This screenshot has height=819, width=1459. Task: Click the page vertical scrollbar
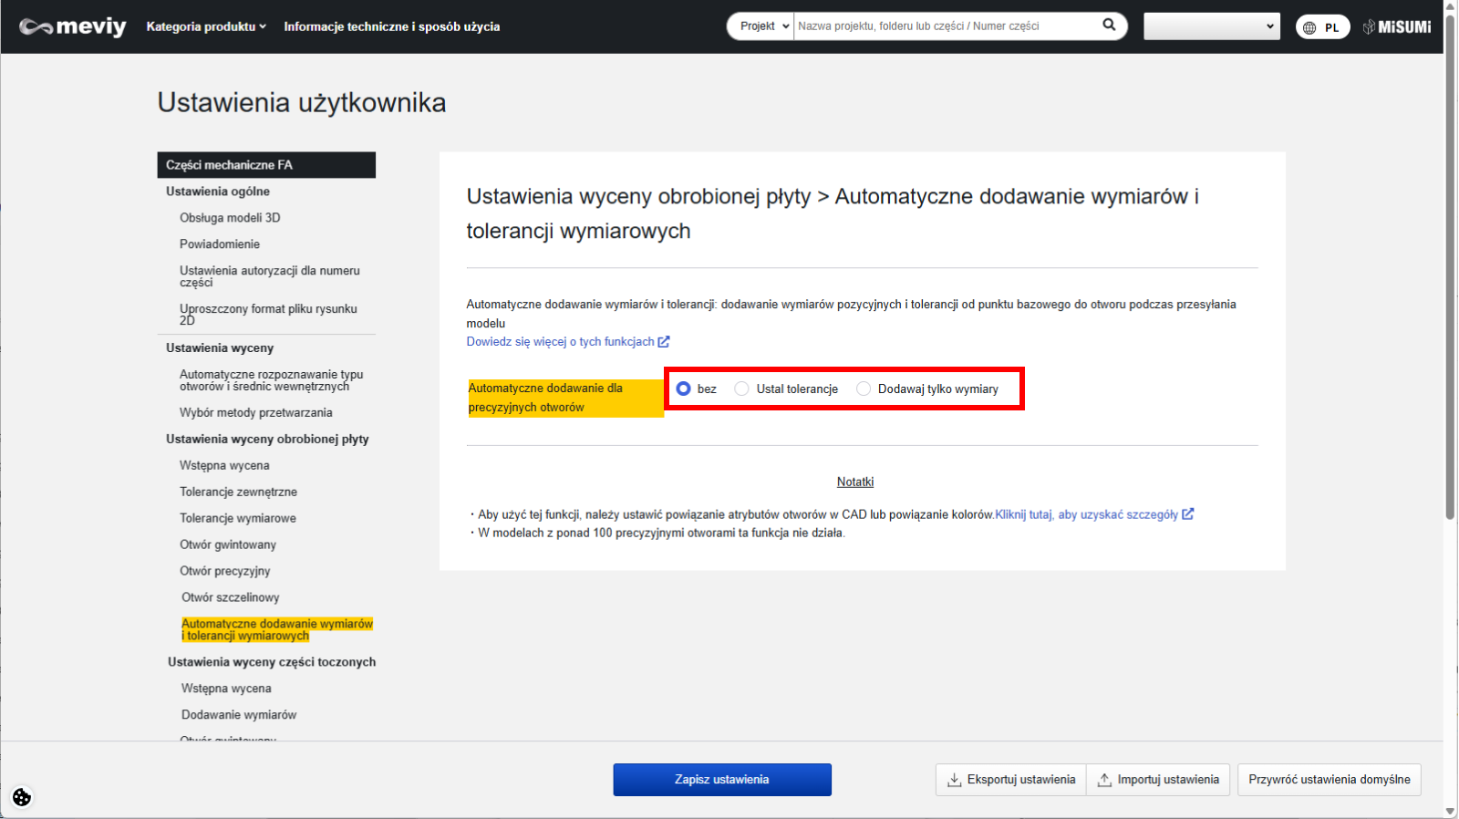[x=1450, y=274]
